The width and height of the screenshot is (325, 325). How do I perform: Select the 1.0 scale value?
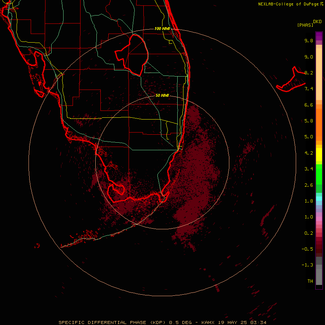(309, 217)
